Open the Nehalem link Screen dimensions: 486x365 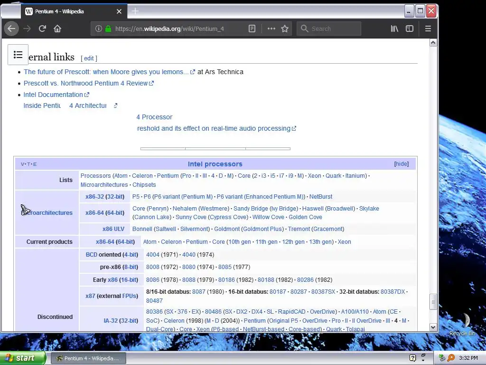185,209
